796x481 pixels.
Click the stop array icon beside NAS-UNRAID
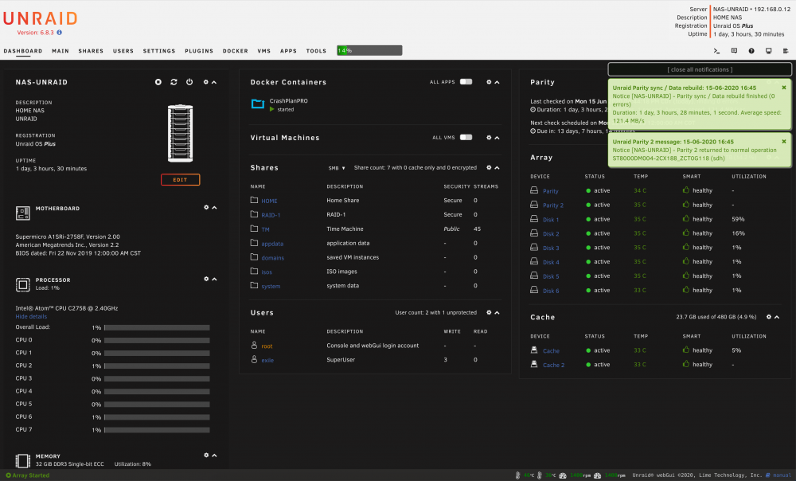pos(158,82)
